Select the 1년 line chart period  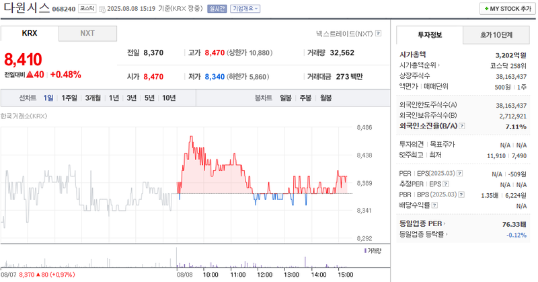coord(114,98)
